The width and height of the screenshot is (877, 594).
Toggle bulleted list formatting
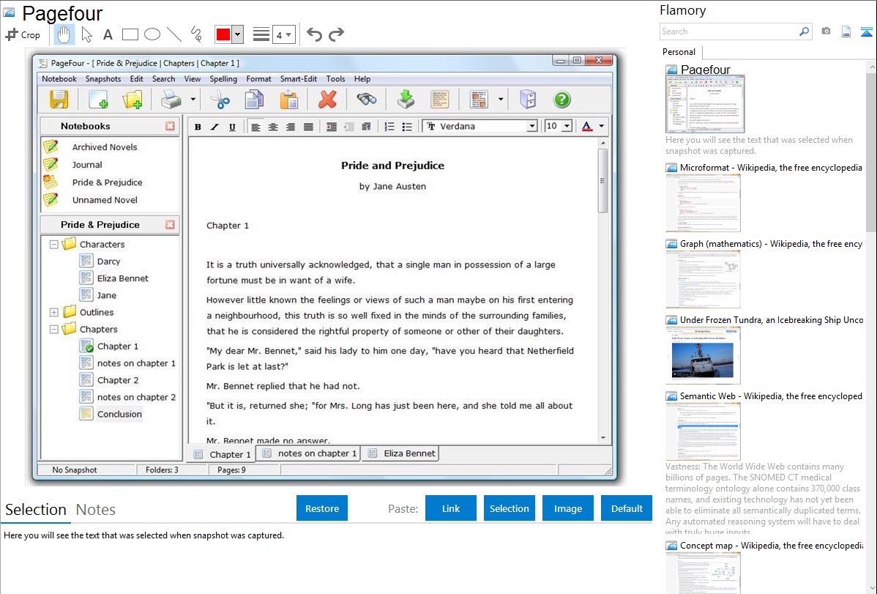click(x=407, y=127)
